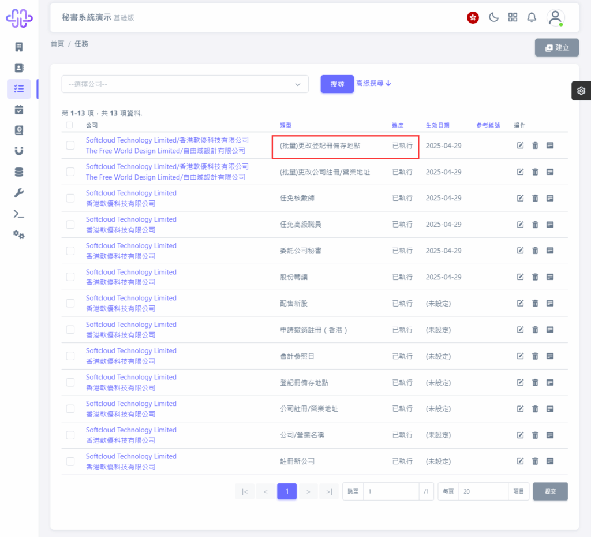Edit the (批量)更改登記冊備存地點 task
Image resolution: width=591 pixels, height=537 pixels.
tap(520, 145)
